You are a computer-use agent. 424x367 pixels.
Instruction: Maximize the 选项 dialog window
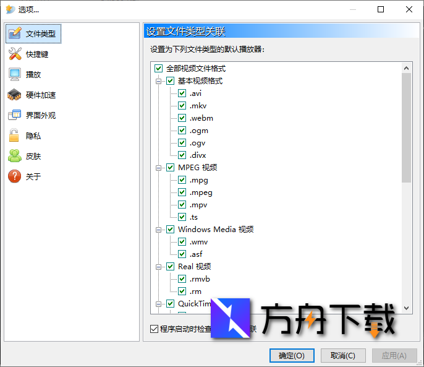(381, 9)
